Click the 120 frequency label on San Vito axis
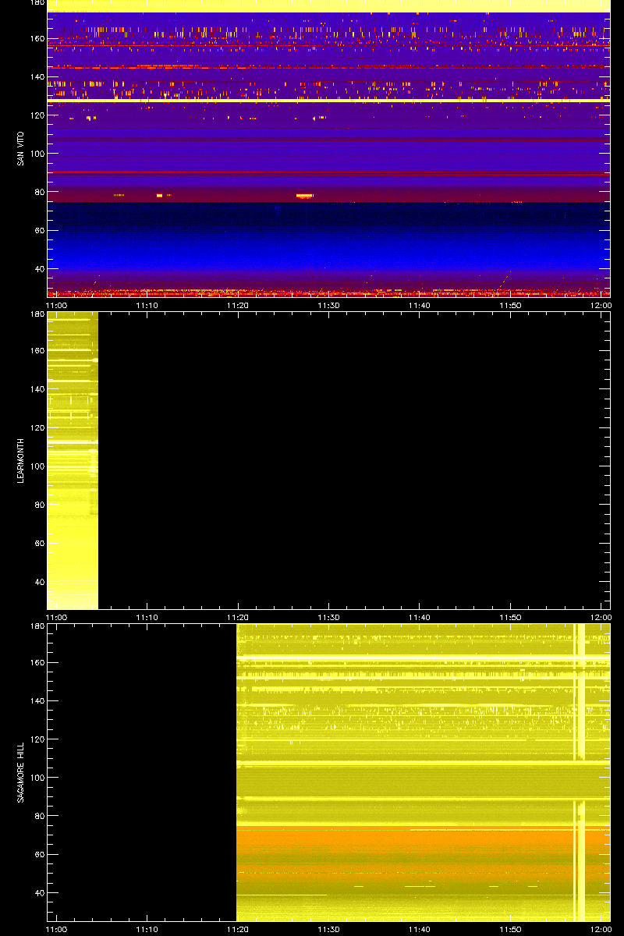This screenshot has width=624, height=936. click(x=36, y=115)
